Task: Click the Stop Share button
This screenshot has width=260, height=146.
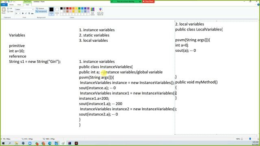Action: tap(148, 2)
